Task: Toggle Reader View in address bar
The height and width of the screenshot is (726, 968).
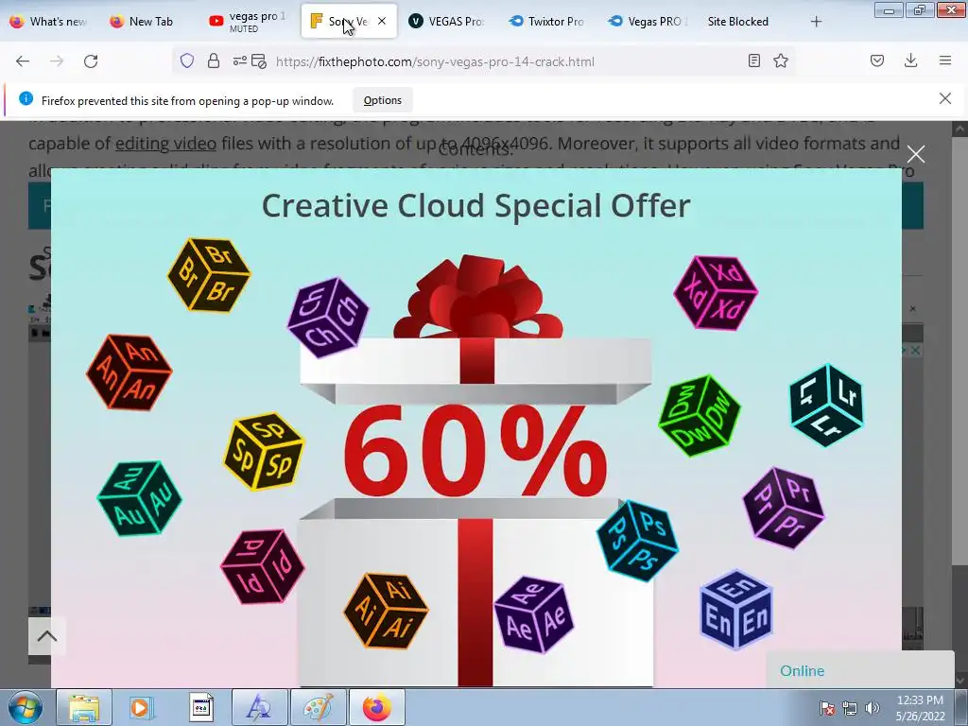Action: [x=753, y=60]
